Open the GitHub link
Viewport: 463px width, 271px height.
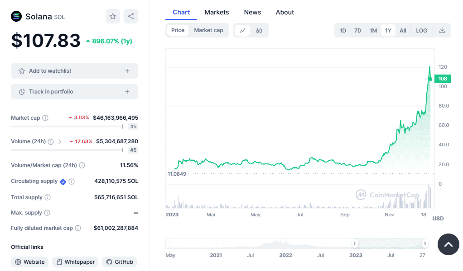click(120, 262)
